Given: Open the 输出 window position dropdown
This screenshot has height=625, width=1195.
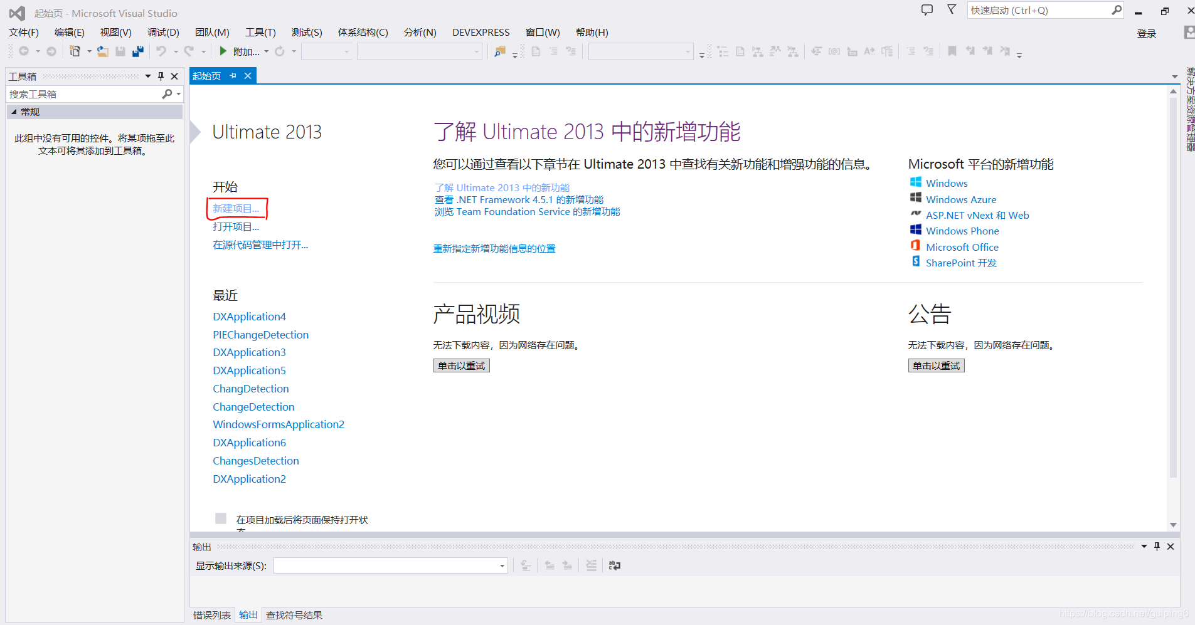Looking at the screenshot, I should (1144, 547).
